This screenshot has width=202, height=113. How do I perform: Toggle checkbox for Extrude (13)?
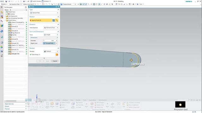click(x=9, y=50)
